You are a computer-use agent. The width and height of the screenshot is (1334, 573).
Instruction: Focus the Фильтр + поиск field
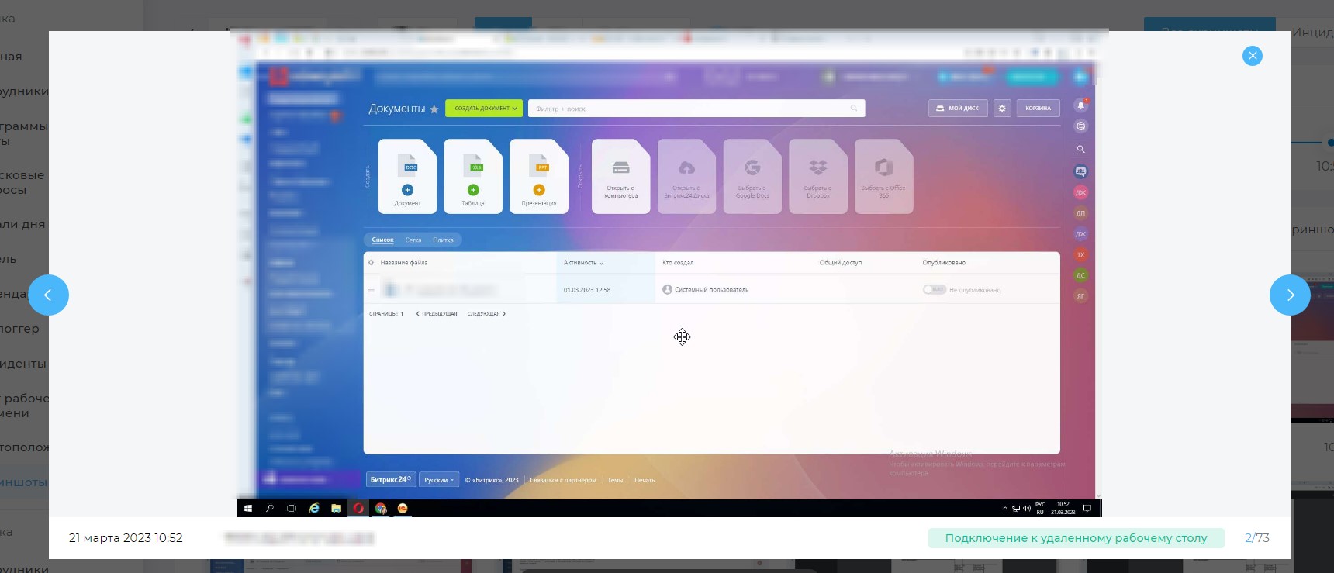[x=696, y=109]
